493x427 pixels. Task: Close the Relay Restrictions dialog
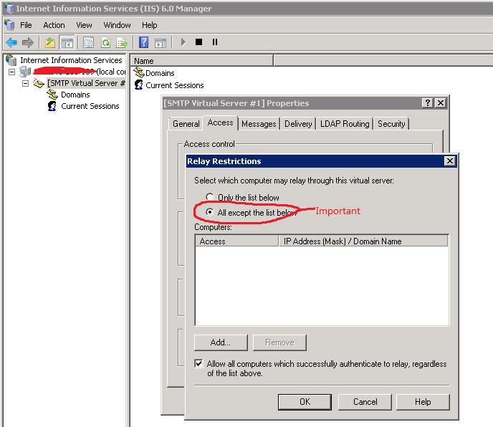point(449,161)
